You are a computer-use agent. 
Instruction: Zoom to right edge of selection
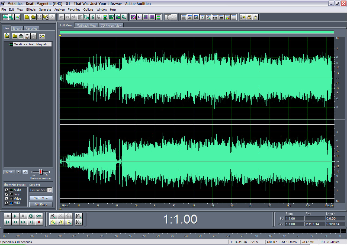click(x=69, y=222)
